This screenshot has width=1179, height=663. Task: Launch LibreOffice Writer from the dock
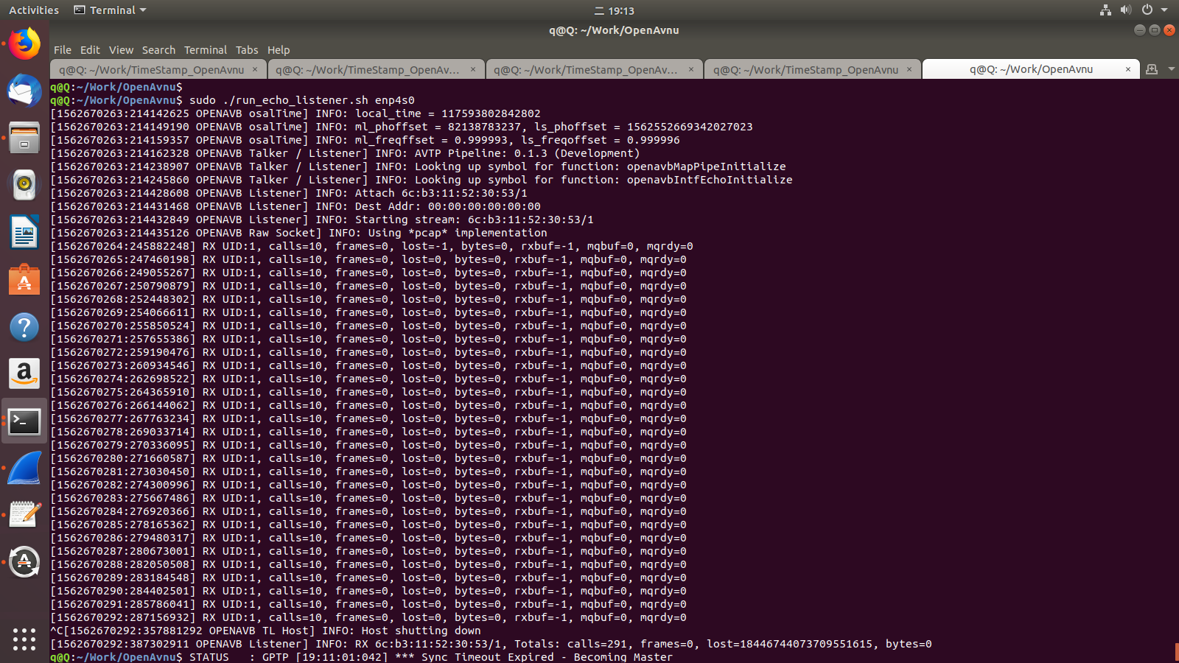click(24, 232)
